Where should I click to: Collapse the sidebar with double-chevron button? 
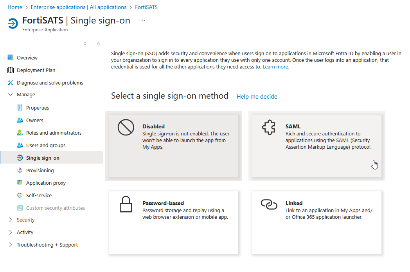coord(99,44)
